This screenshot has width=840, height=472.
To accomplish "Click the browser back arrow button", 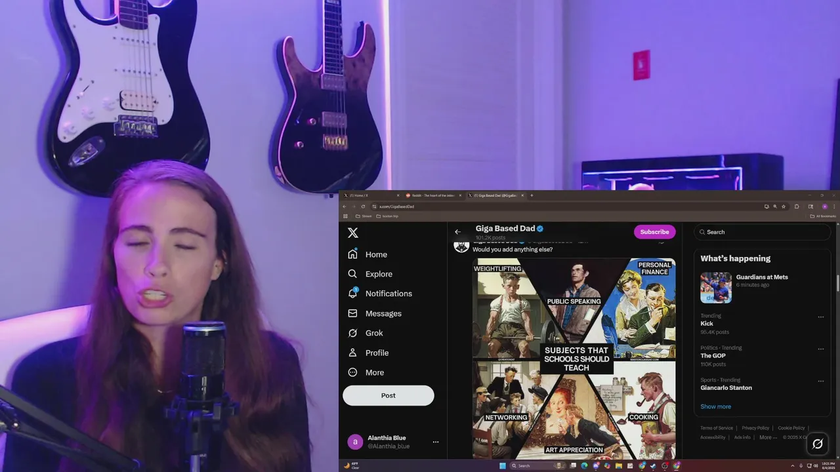I will (345, 206).
